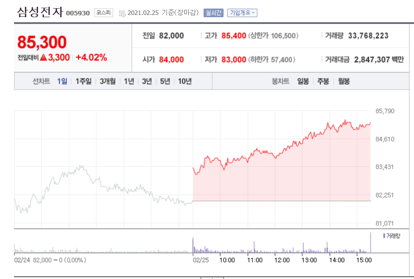Show the 3년 line chart
The height and width of the screenshot is (279, 414).
coord(147,81)
